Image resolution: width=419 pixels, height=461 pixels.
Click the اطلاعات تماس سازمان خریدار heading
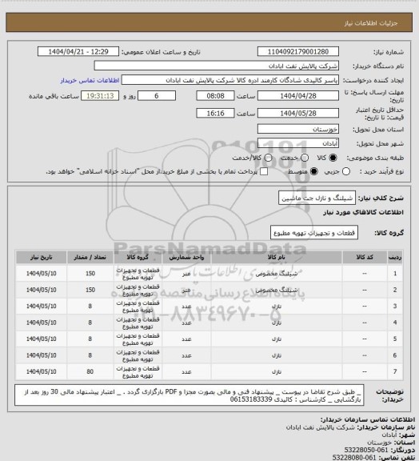[x=367, y=419]
